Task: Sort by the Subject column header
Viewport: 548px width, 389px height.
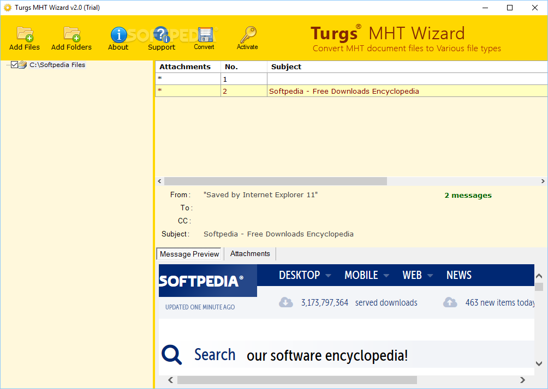Action: (407, 66)
